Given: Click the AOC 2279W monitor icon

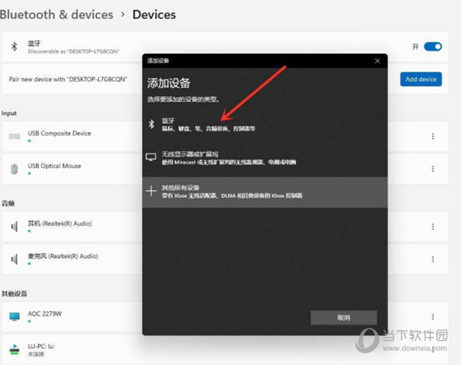Looking at the screenshot, I should (15, 317).
